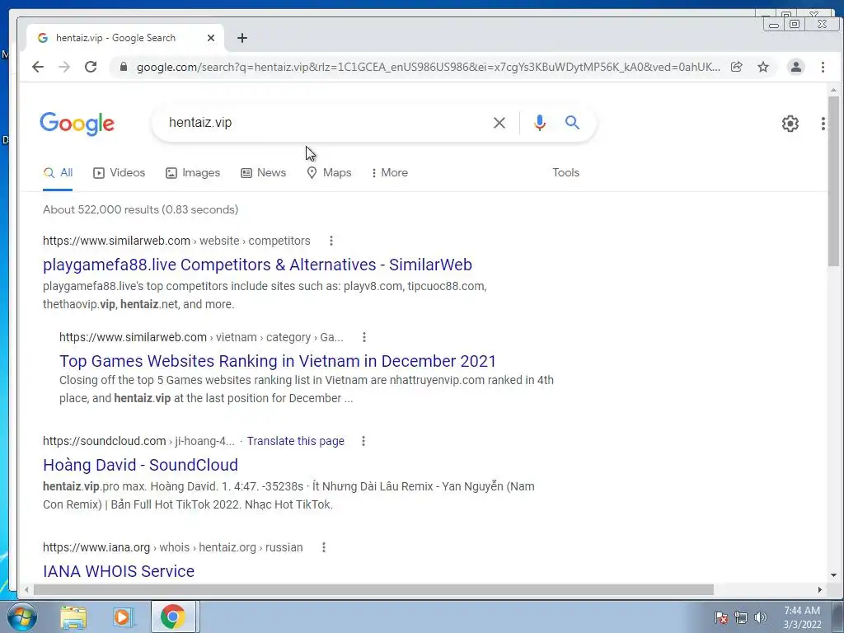Open the Hoàng David - SoundCloud result
This screenshot has height=633, width=844.
[x=140, y=465]
